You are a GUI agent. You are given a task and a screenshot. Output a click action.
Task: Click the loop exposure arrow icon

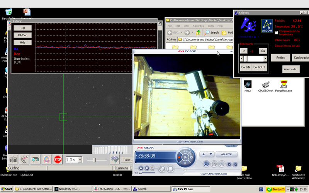click(36, 159)
